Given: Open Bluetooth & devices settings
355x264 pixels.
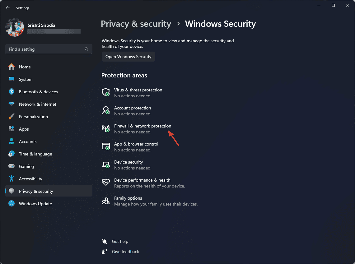Looking at the screenshot, I should tap(49, 92).
